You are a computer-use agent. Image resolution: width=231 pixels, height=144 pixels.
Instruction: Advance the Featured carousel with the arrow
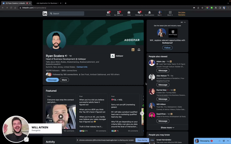142,113
